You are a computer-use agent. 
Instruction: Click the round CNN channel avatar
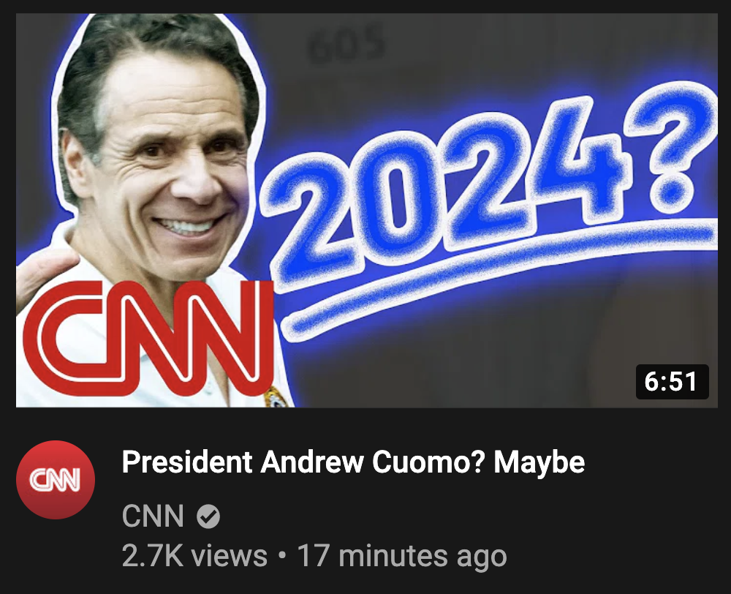tap(56, 480)
